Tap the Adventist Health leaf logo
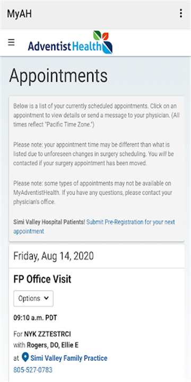The image size is (191, 382). pos(103,42)
